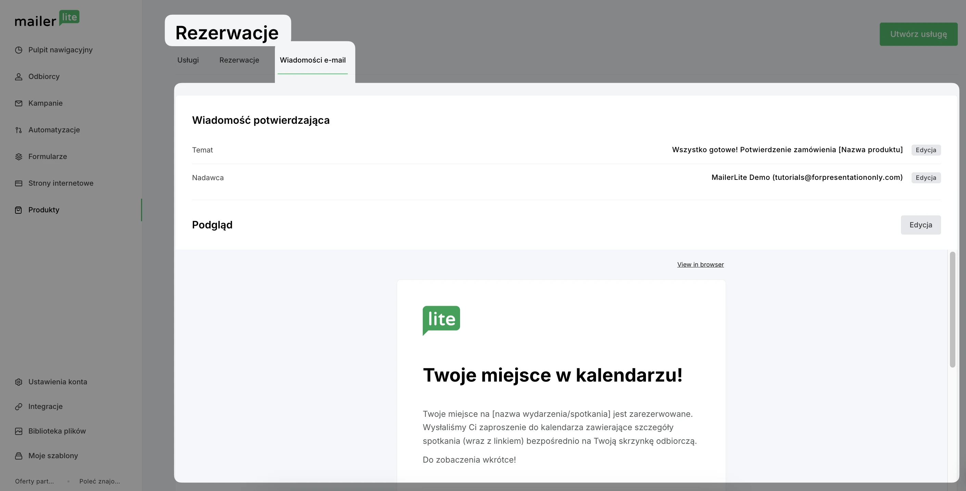Viewport: 966px width, 491px height.
Task: Click the Integracje link chain icon
Action: (18, 407)
